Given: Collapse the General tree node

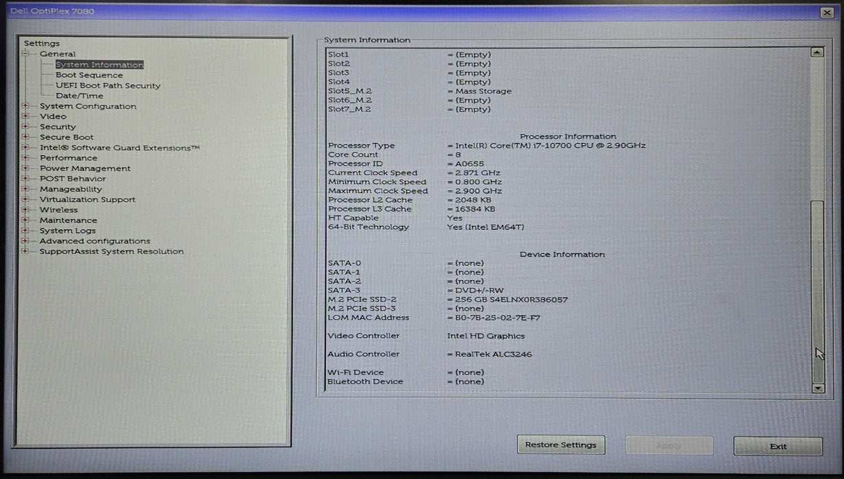Looking at the screenshot, I should pos(25,54).
